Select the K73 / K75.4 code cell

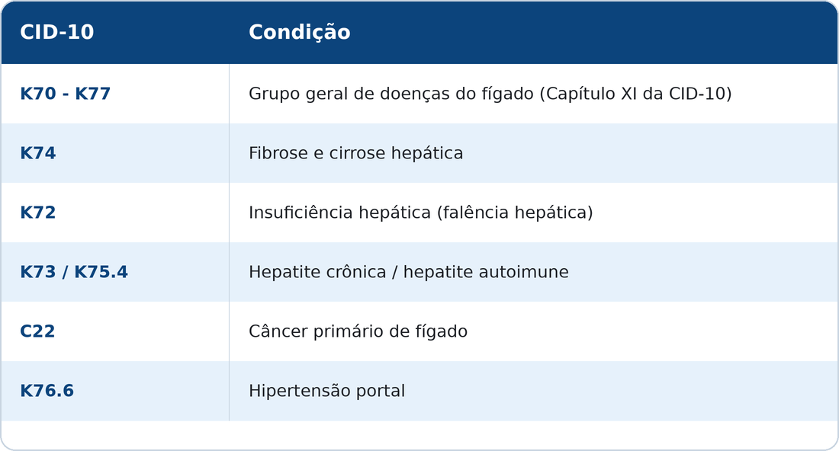coord(115,272)
